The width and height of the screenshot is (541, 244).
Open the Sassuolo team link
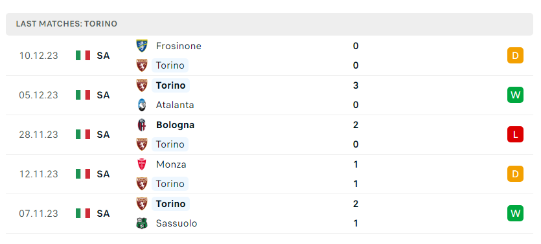tap(177, 223)
